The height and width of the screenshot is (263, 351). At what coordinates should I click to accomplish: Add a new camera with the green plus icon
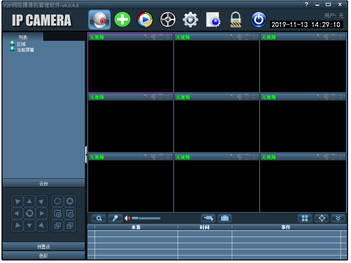122,20
